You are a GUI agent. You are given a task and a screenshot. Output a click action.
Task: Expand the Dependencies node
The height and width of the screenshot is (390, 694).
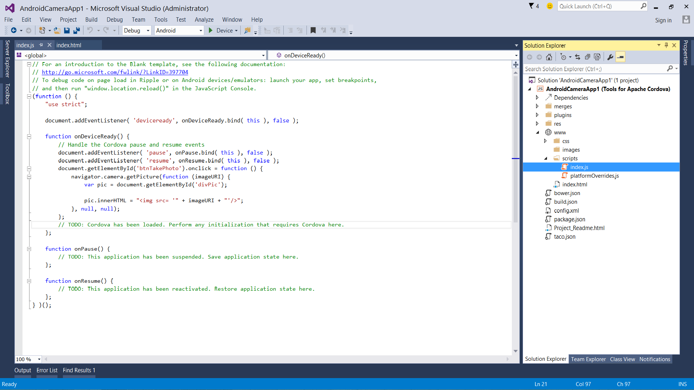[x=537, y=97]
